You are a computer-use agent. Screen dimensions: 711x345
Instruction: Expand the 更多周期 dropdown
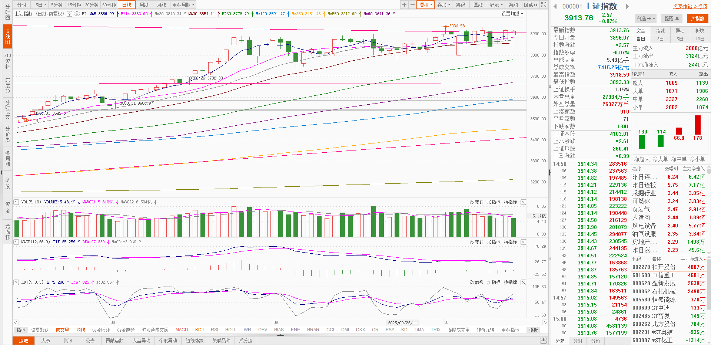pos(183,5)
